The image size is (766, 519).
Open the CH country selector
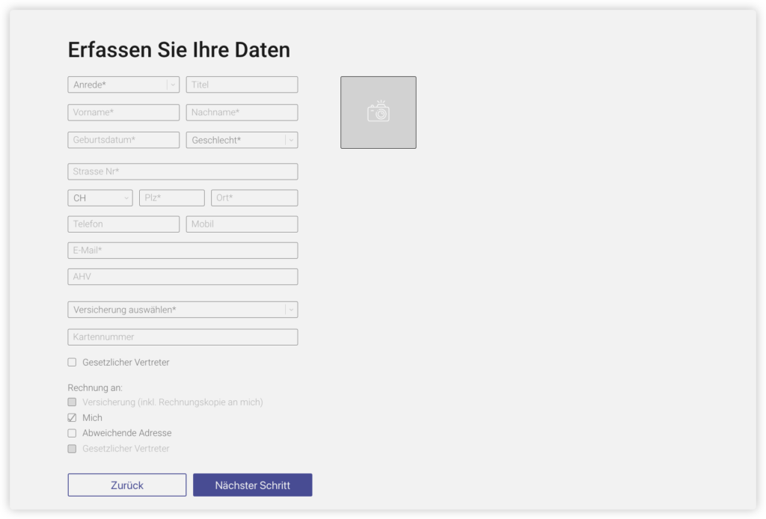pos(99,198)
